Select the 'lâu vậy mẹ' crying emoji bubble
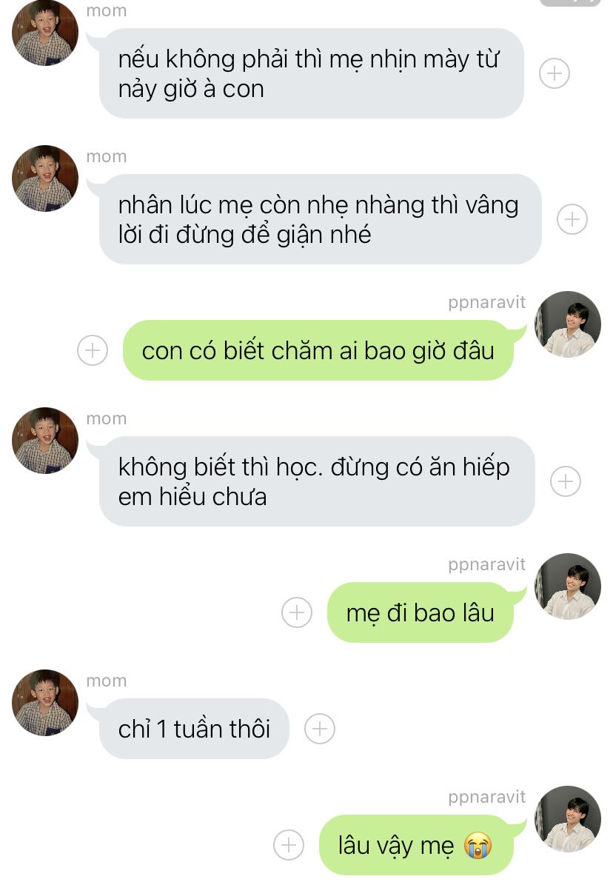Screen dimensions: 613x882 pyautogui.click(x=416, y=845)
